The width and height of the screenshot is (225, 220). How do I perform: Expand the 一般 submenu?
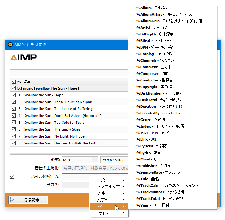pyautogui.click(x=109, y=180)
